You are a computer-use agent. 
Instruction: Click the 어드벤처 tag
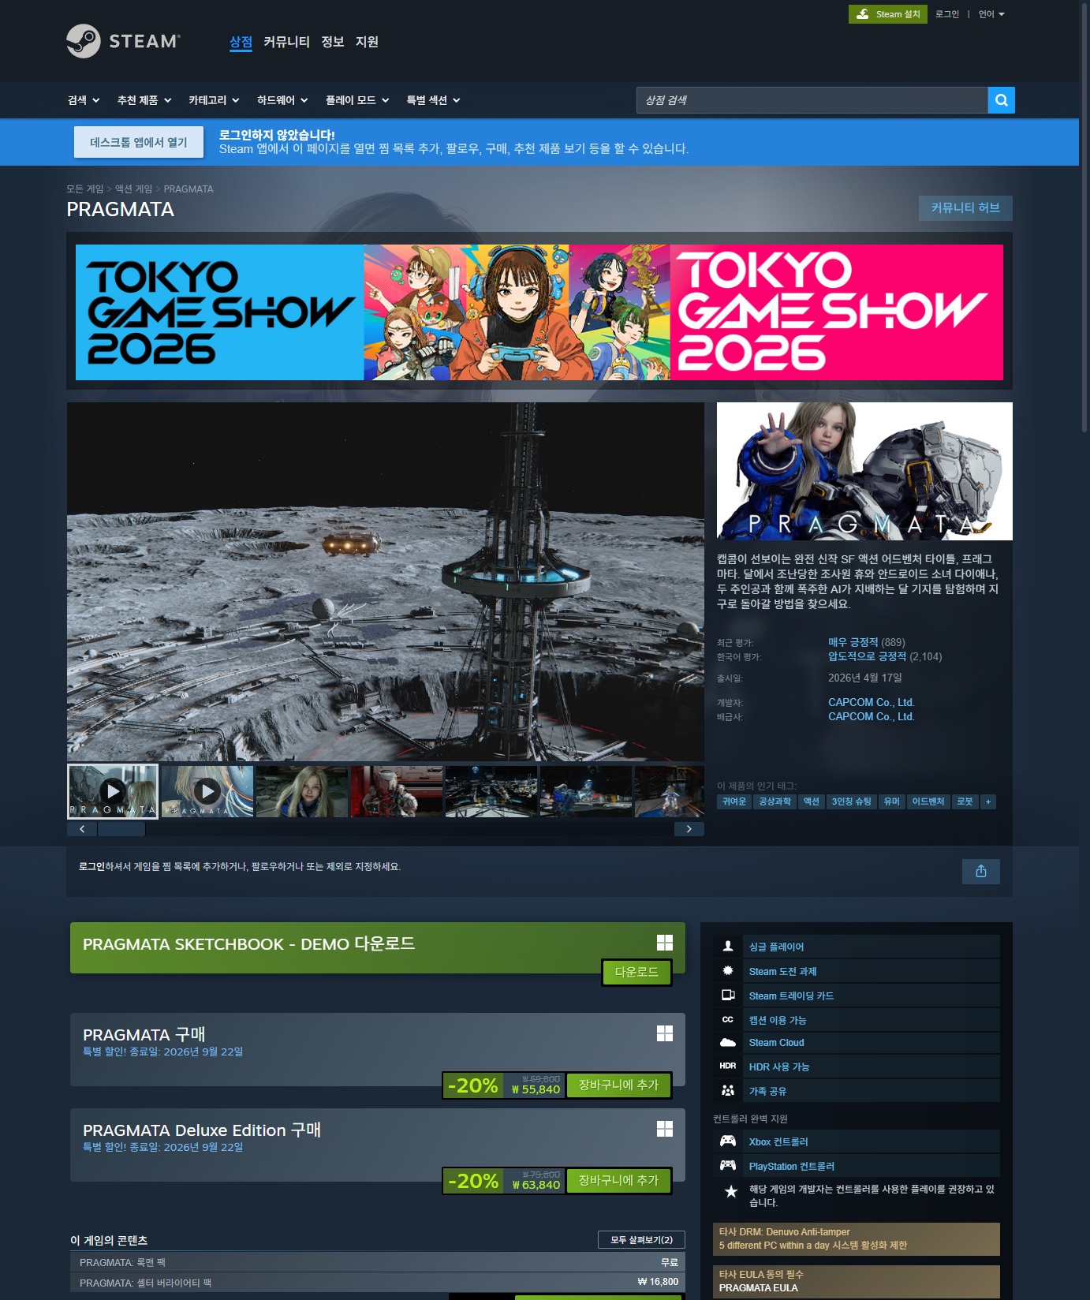928,801
